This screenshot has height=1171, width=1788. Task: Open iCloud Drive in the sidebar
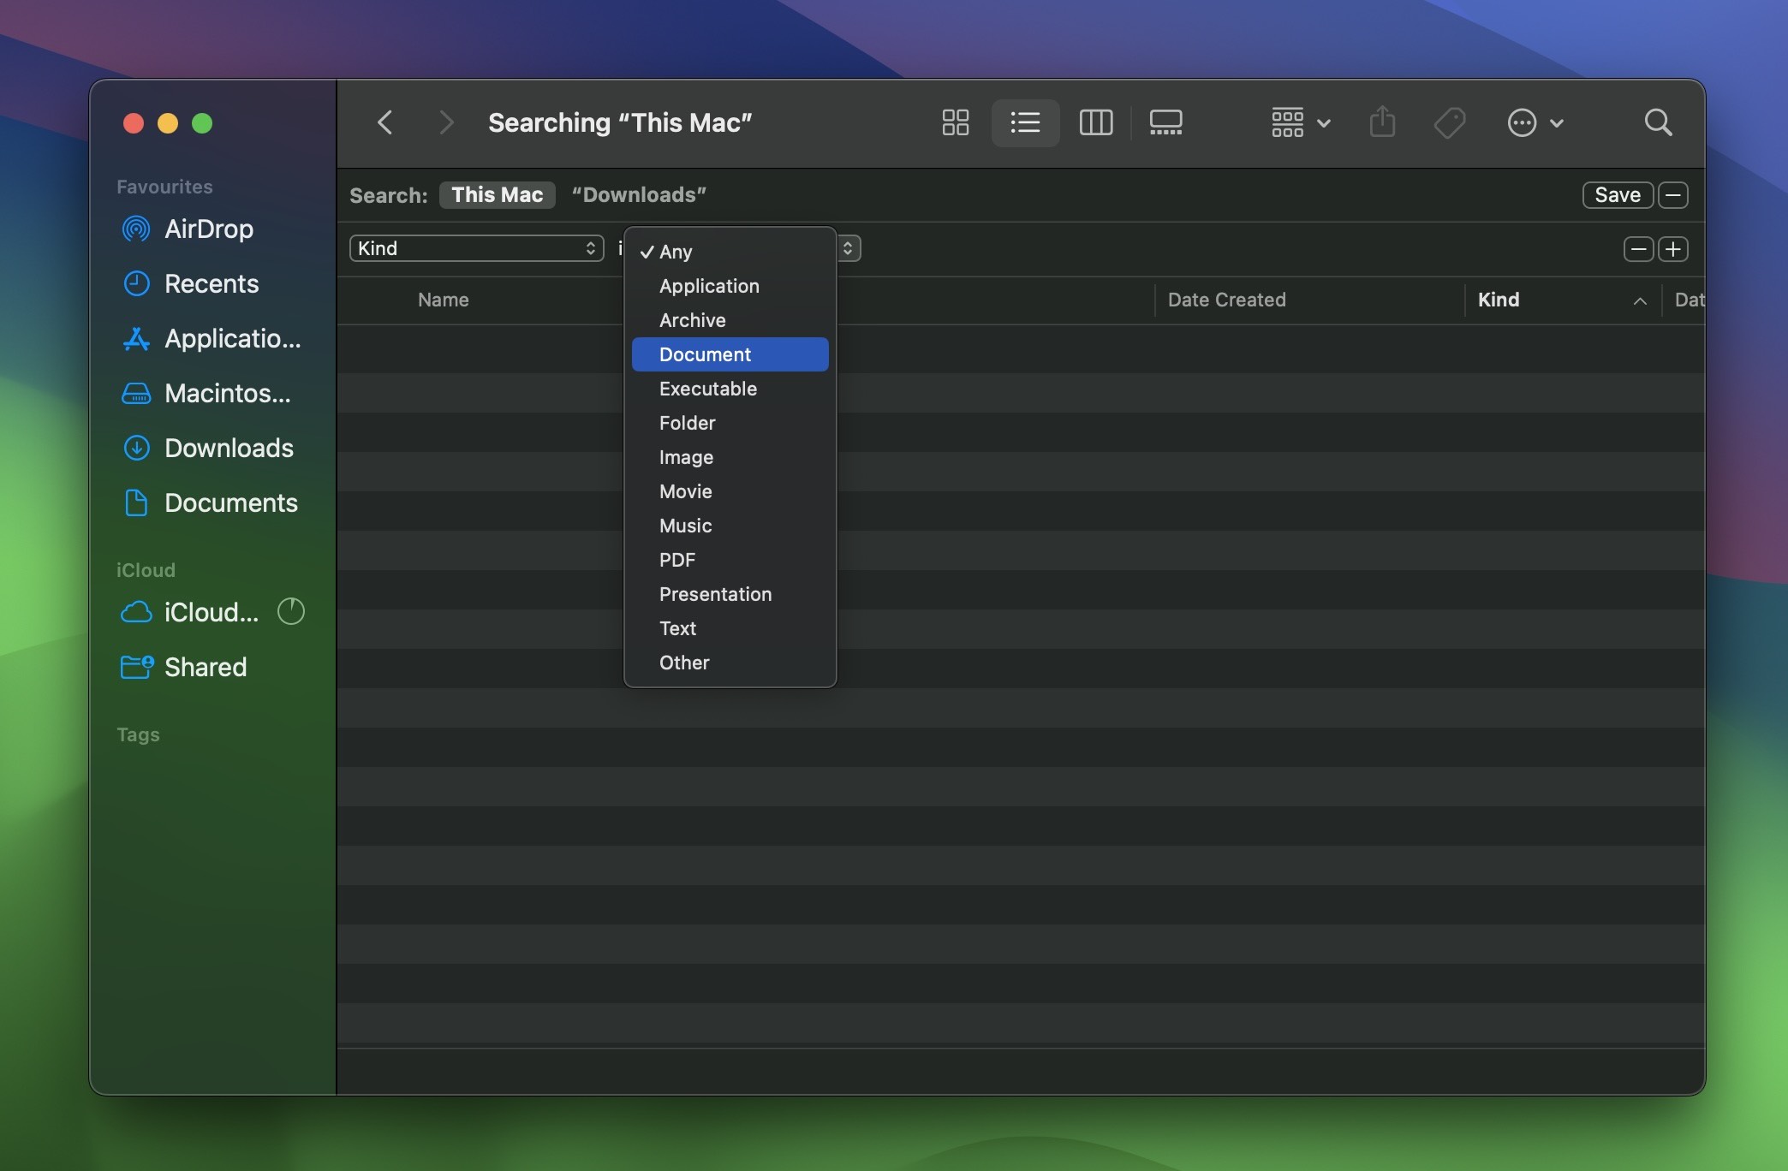click(190, 612)
